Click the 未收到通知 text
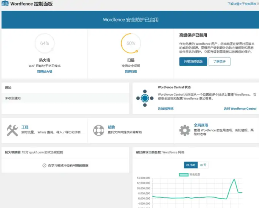The width and height of the screenshot is (259, 208). point(13,98)
